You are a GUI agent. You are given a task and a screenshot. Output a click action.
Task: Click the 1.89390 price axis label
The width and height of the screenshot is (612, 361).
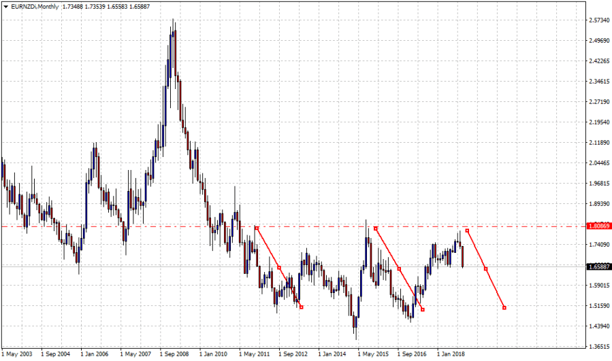(x=599, y=204)
